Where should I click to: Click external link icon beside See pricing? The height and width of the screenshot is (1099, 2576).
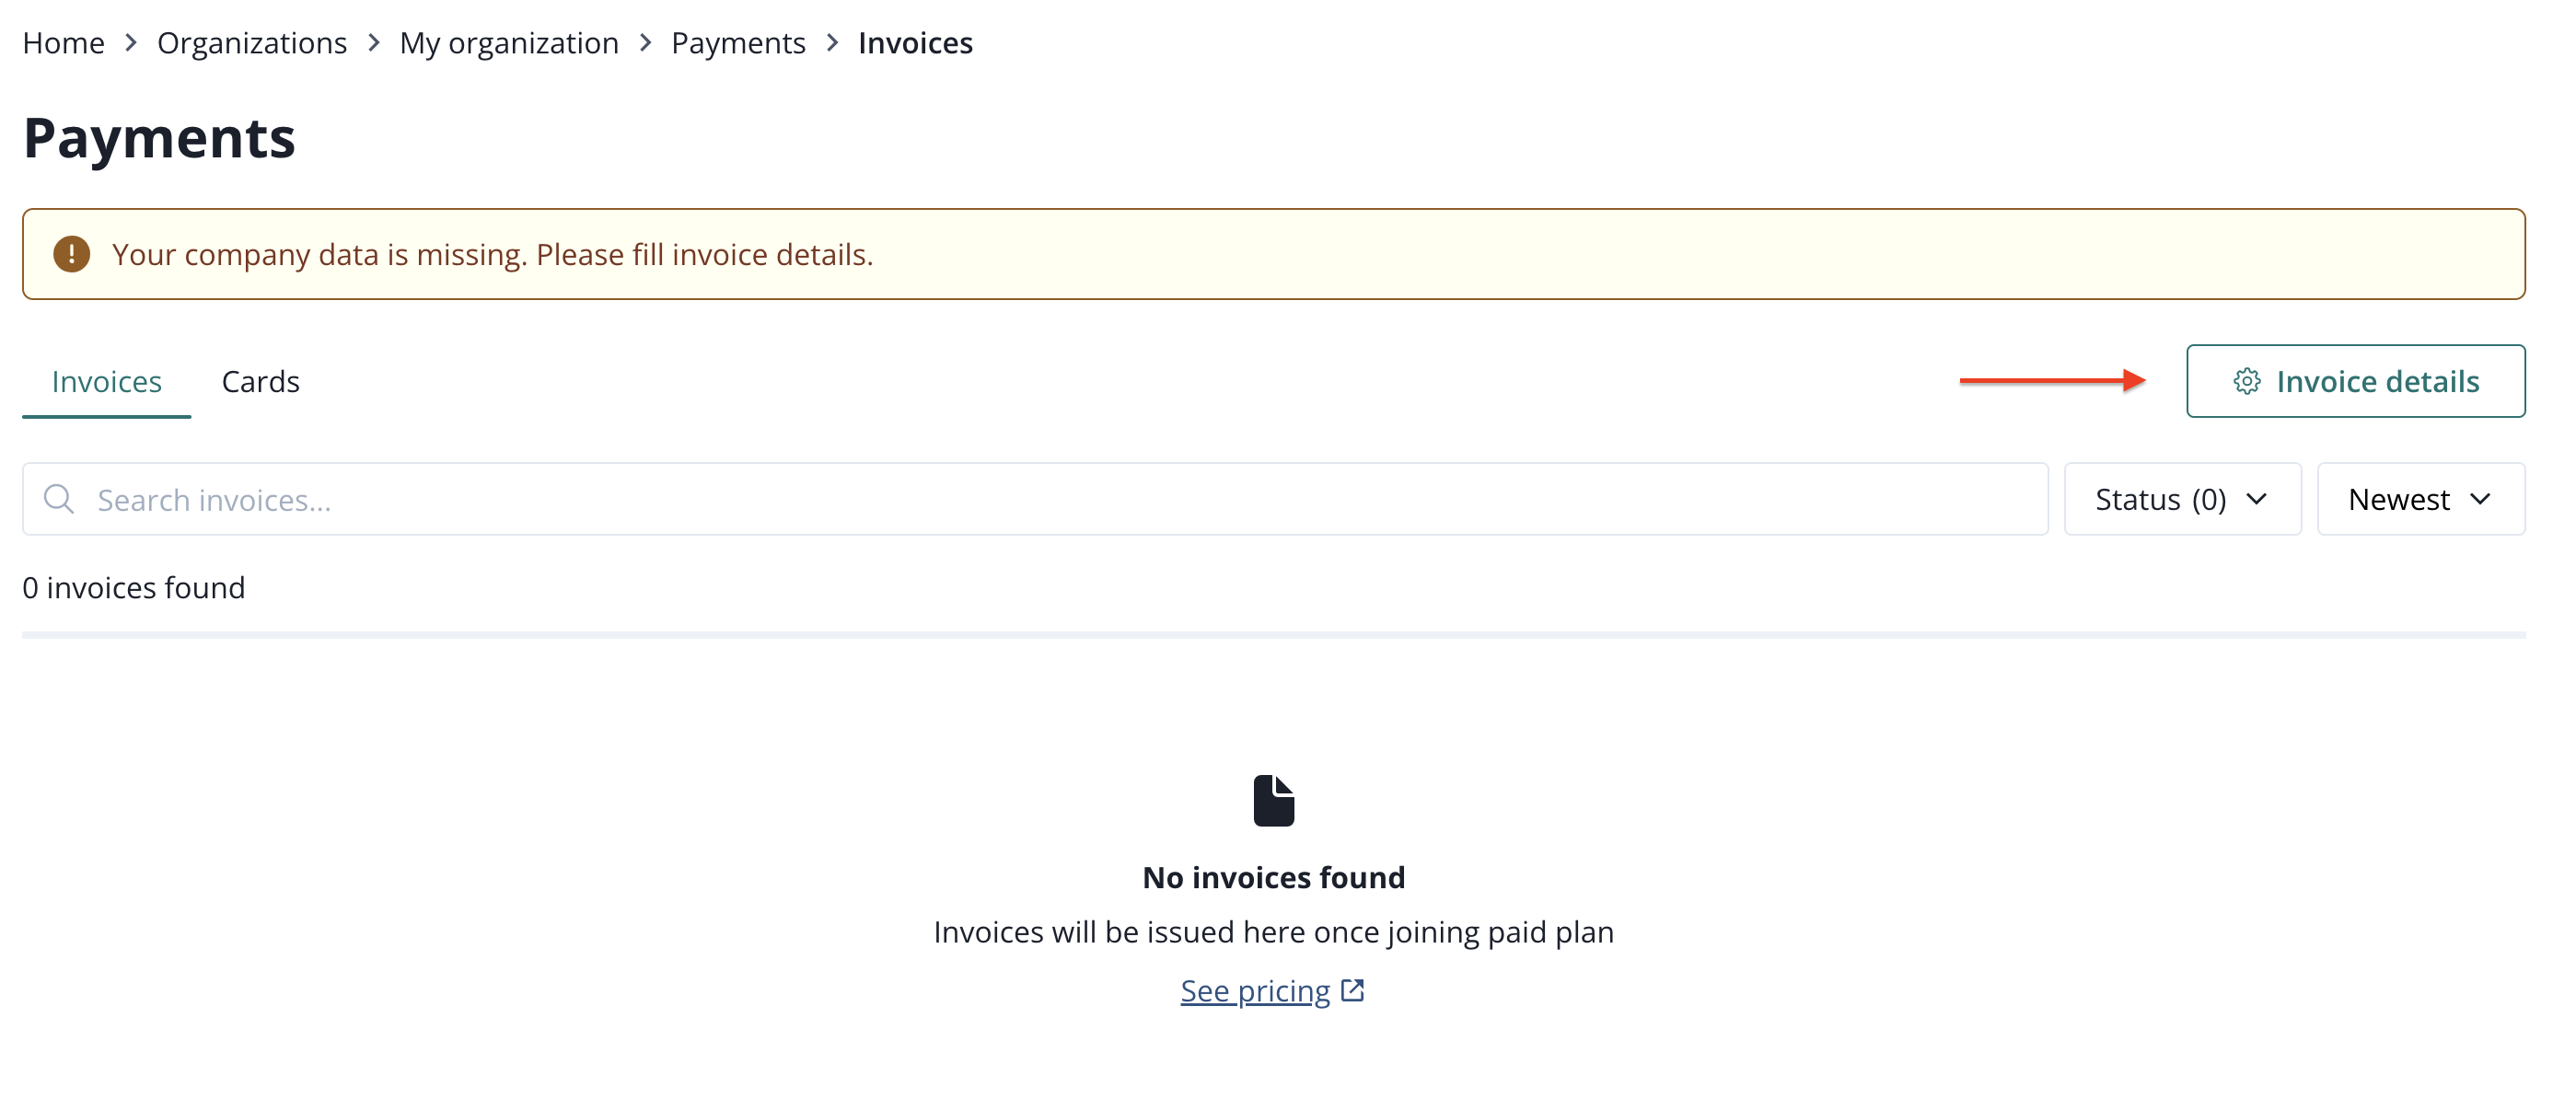tap(1352, 990)
